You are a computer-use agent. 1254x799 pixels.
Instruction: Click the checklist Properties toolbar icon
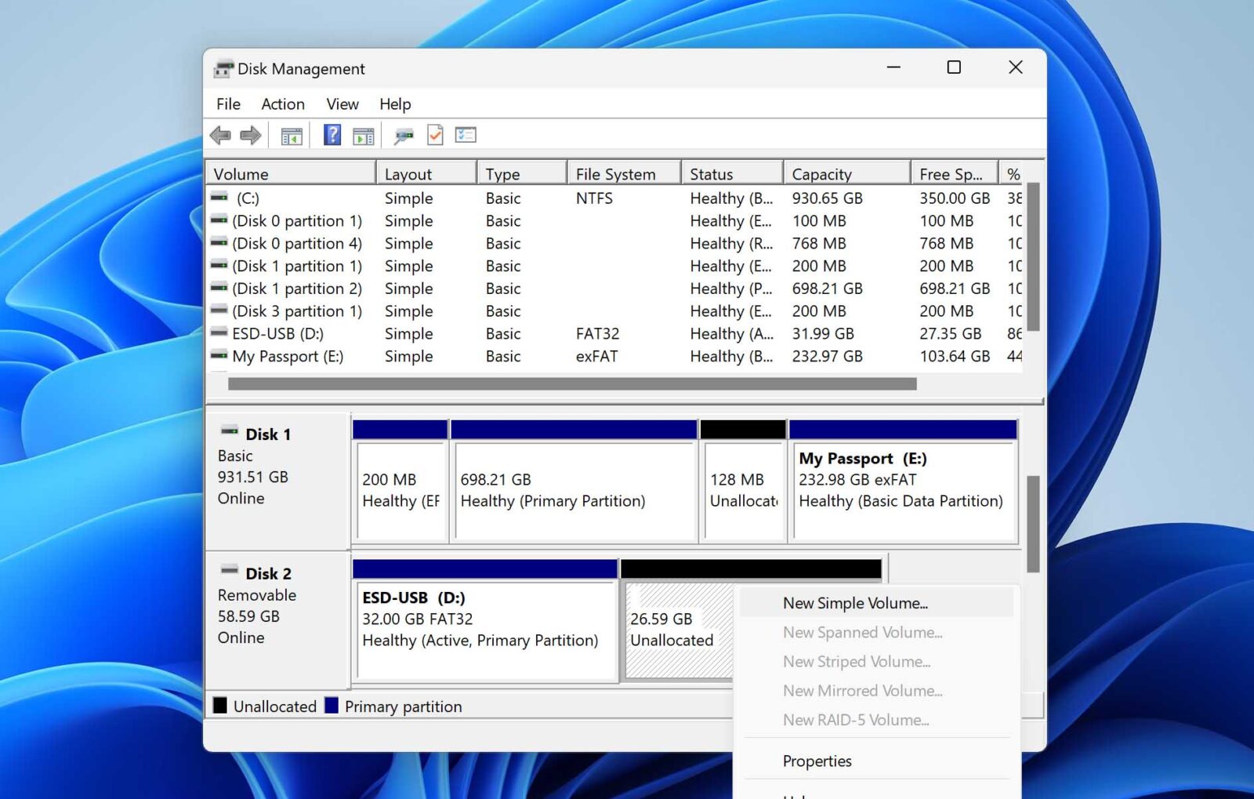click(x=465, y=134)
